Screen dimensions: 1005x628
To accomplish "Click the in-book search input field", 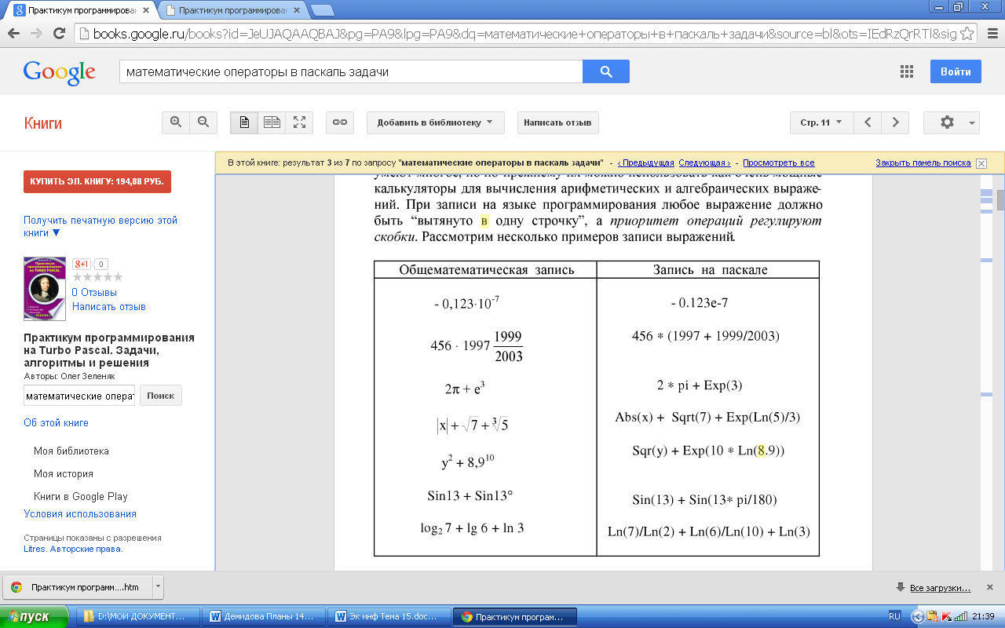I will pyautogui.click(x=79, y=396).
